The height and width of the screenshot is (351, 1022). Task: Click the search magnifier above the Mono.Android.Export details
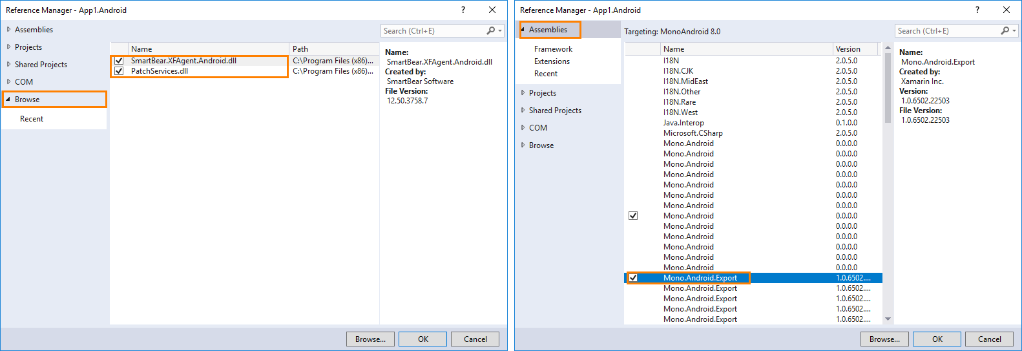coord(1005,31)
